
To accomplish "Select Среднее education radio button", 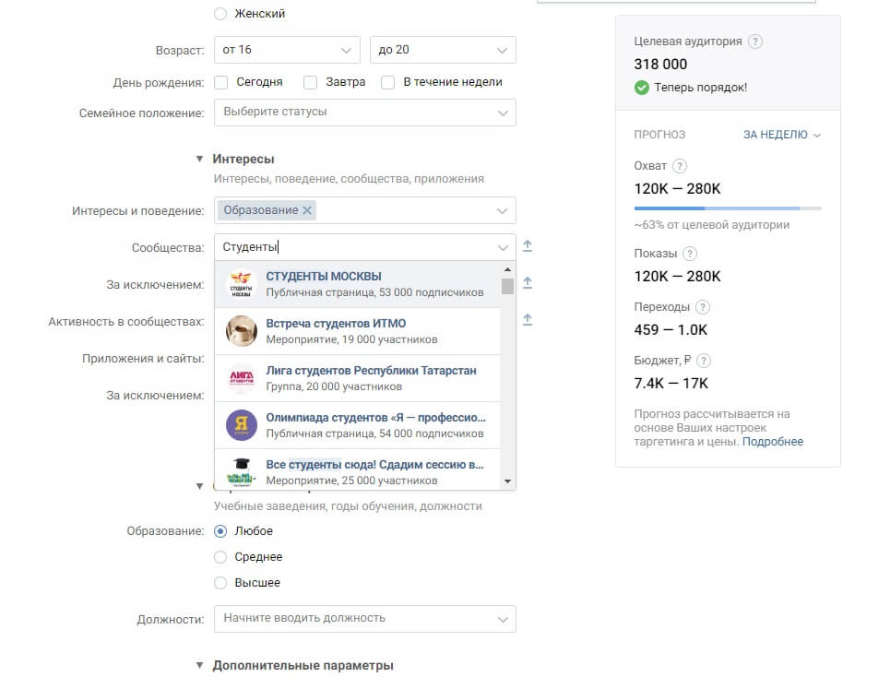I will tap(220, 557).
